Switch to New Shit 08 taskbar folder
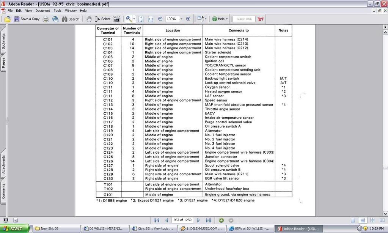Viewport: 388px width, 233px height. click(x=57, y=228)
